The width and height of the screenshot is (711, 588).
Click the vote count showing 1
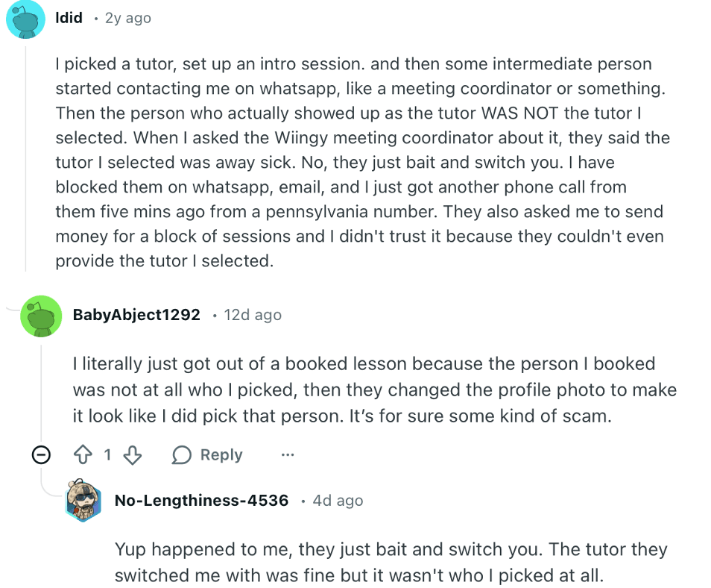(x=108, y=454)
